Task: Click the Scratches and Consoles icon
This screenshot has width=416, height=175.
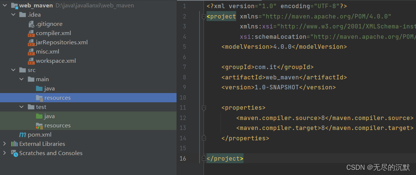Action: click(x=14, y=153)
